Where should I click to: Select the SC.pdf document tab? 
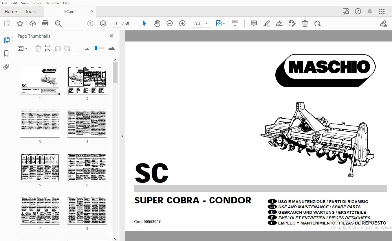click(70, 12)
